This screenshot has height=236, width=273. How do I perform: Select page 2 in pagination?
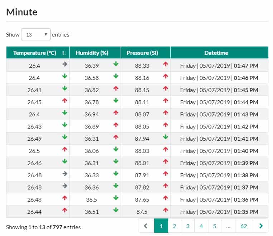click(x=175, y=226)
